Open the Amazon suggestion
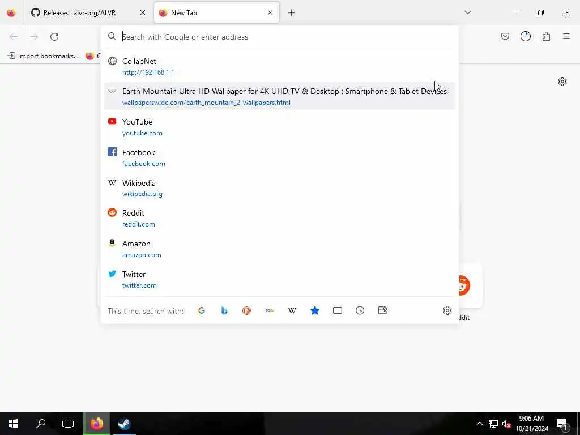The image size is (580, 435). pyautogui.click(x=279, y=249)
